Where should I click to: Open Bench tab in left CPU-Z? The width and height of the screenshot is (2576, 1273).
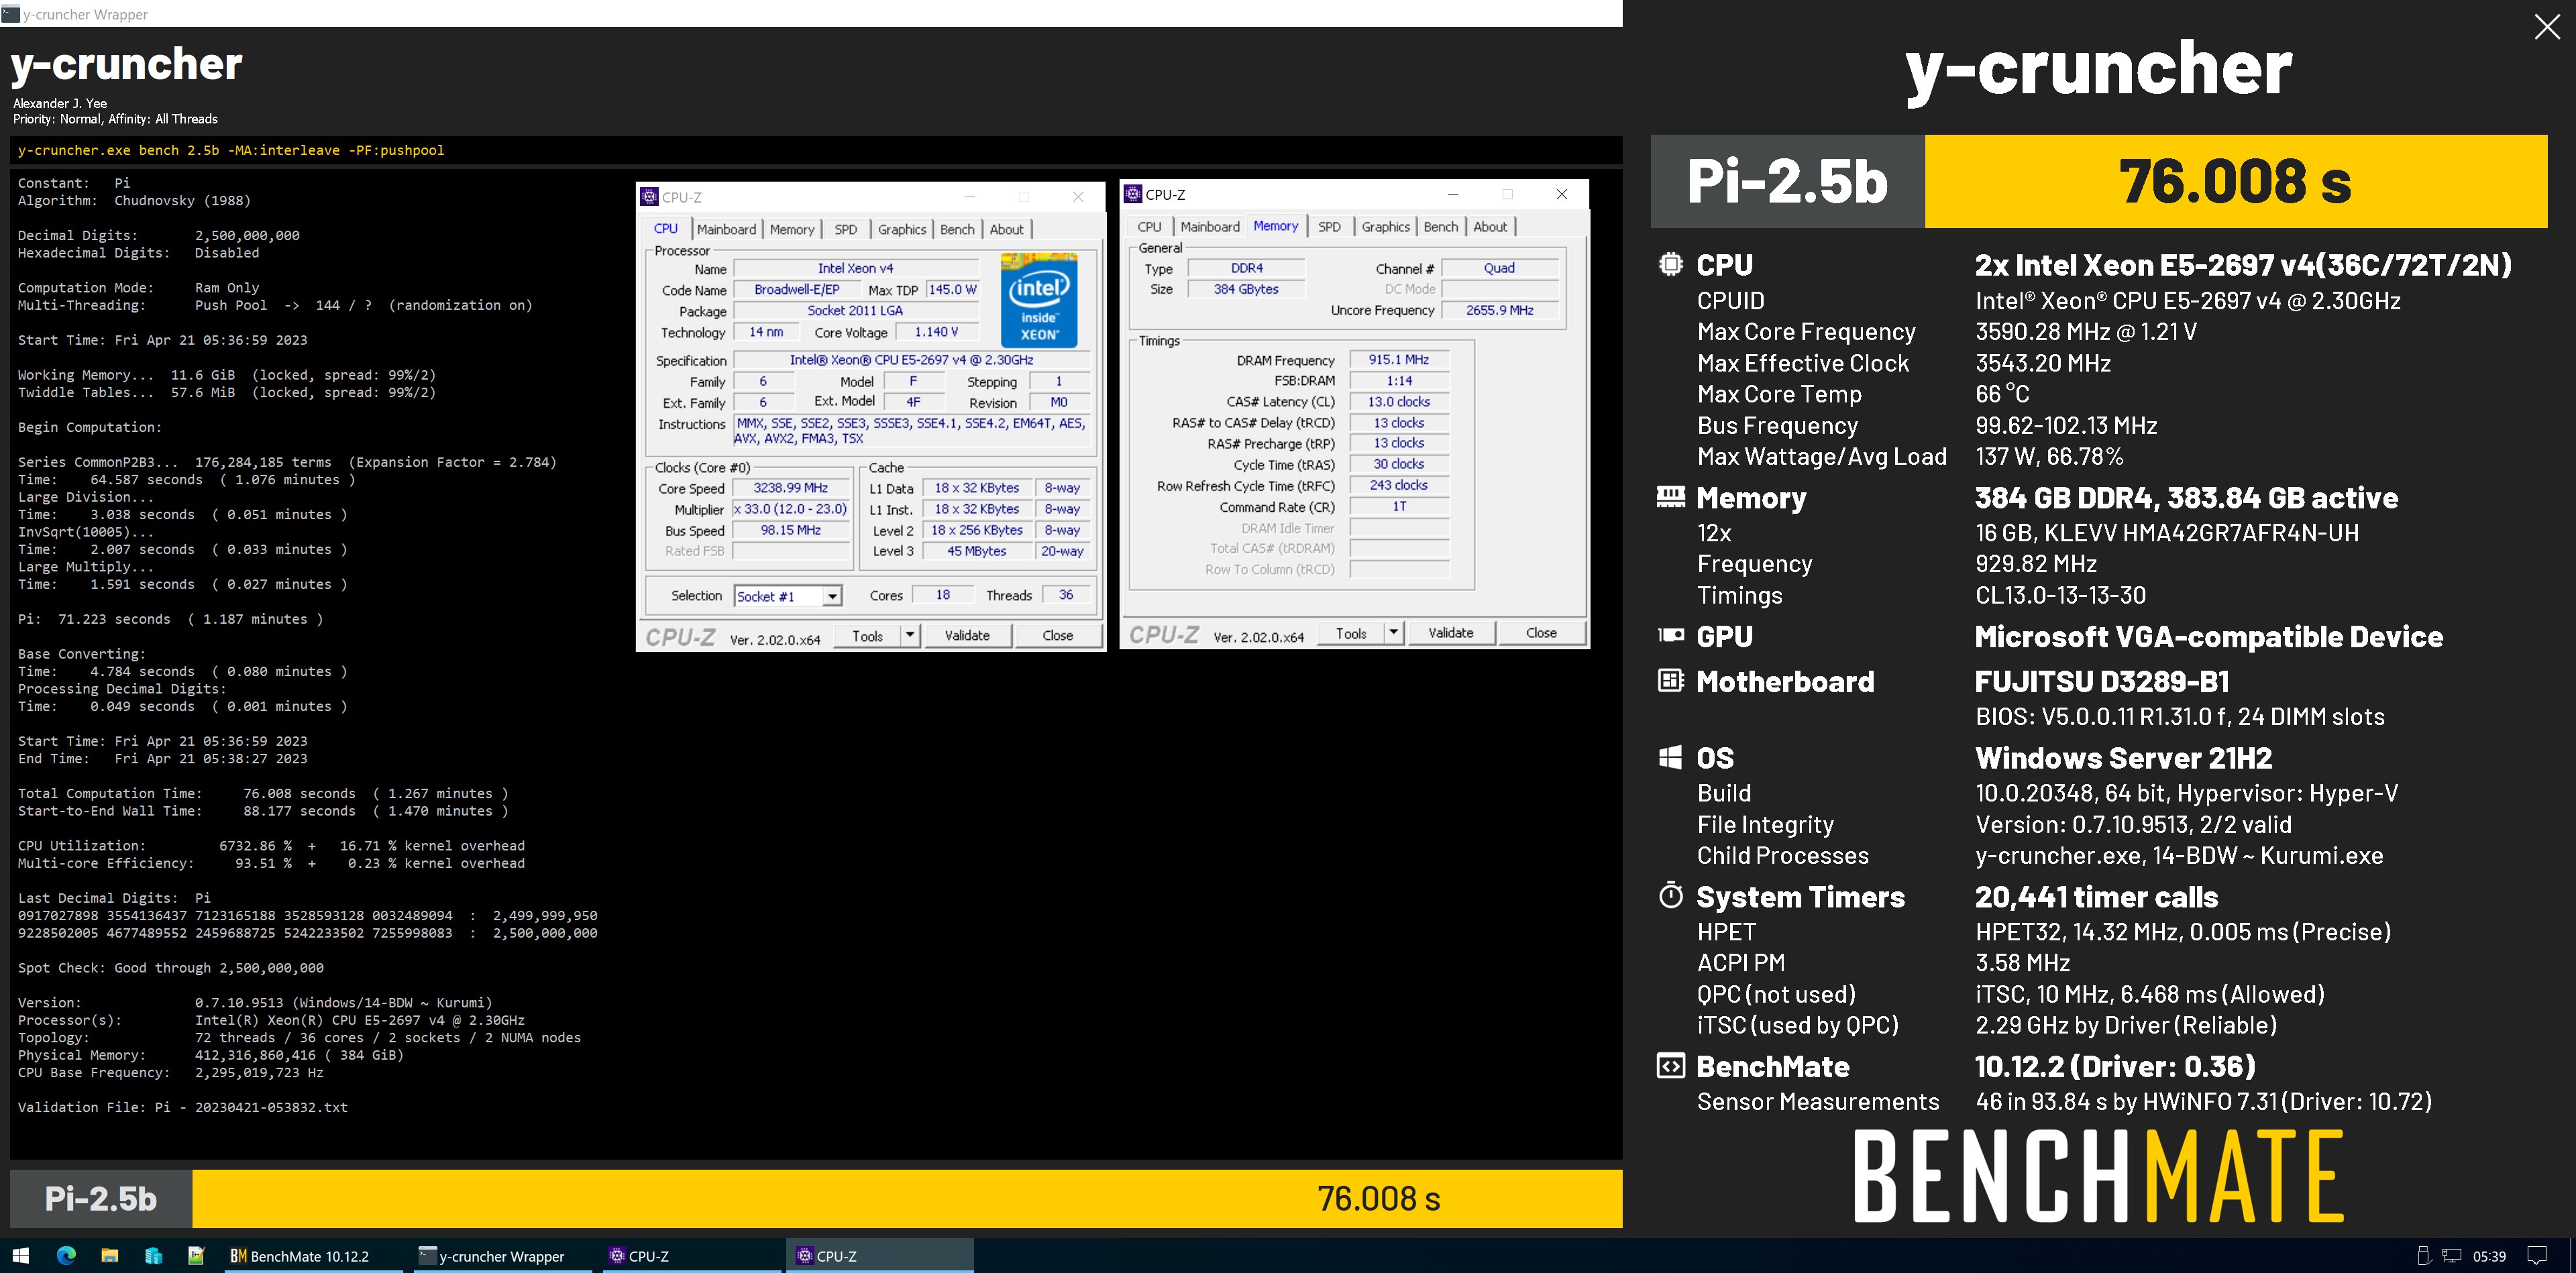pos(957,229)
